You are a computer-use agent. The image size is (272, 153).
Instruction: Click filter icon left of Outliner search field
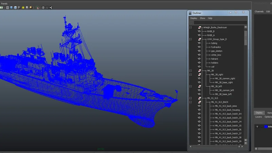pyautogui.click(x=191, y=22)
